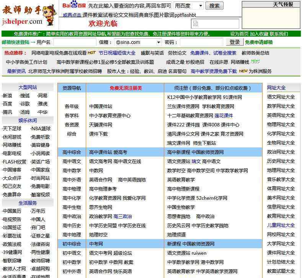
Task: Open 计划总结大全 link
Action: [281, 262]
